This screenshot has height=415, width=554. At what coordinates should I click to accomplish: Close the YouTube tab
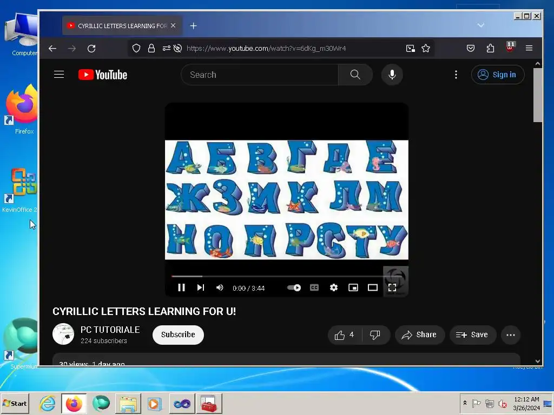[x=173, y=26]
